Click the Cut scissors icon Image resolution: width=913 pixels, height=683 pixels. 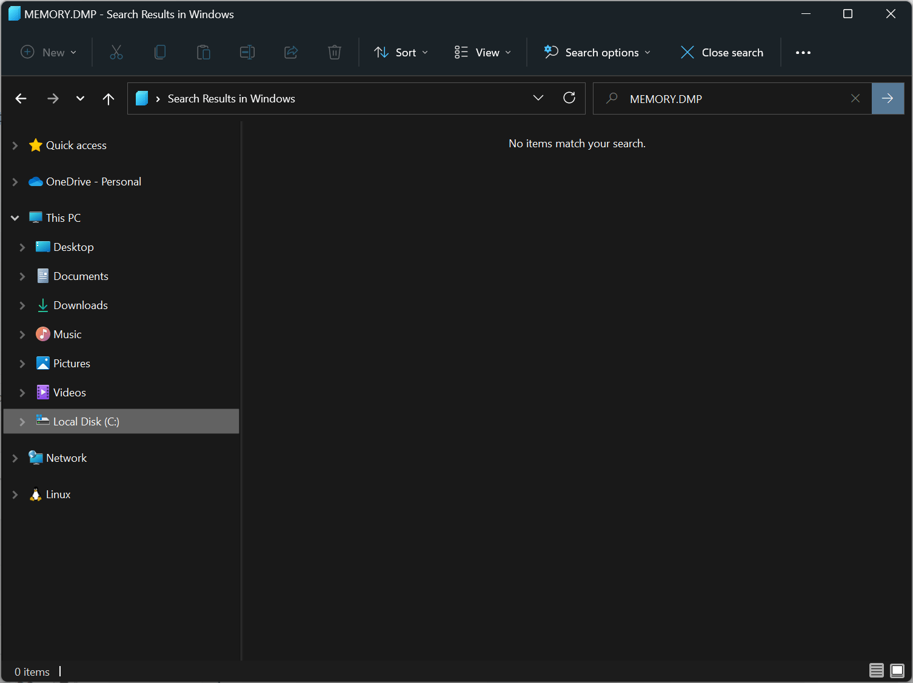(x=116, y=52)
